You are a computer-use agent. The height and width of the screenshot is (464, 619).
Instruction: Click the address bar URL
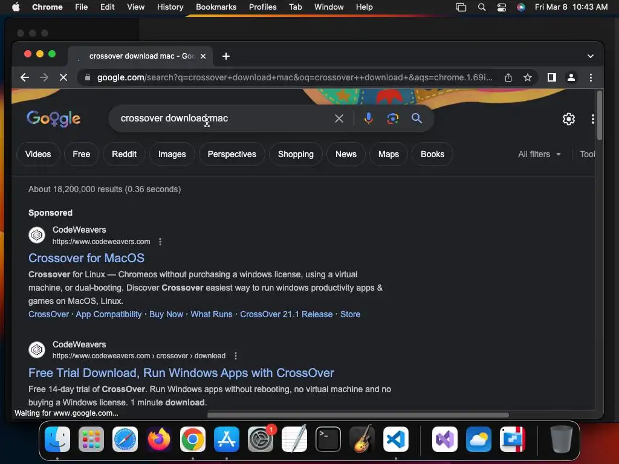coord(294,77)
